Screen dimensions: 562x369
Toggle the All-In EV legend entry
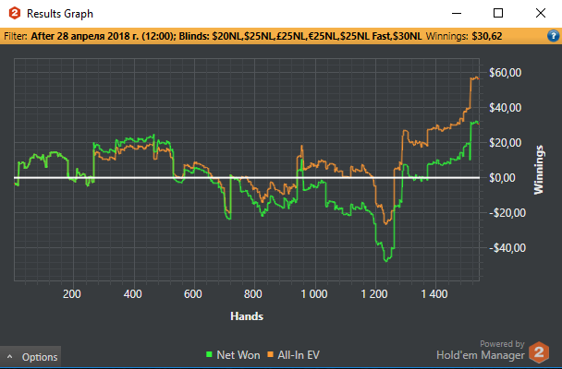click(x=294, y=355)
